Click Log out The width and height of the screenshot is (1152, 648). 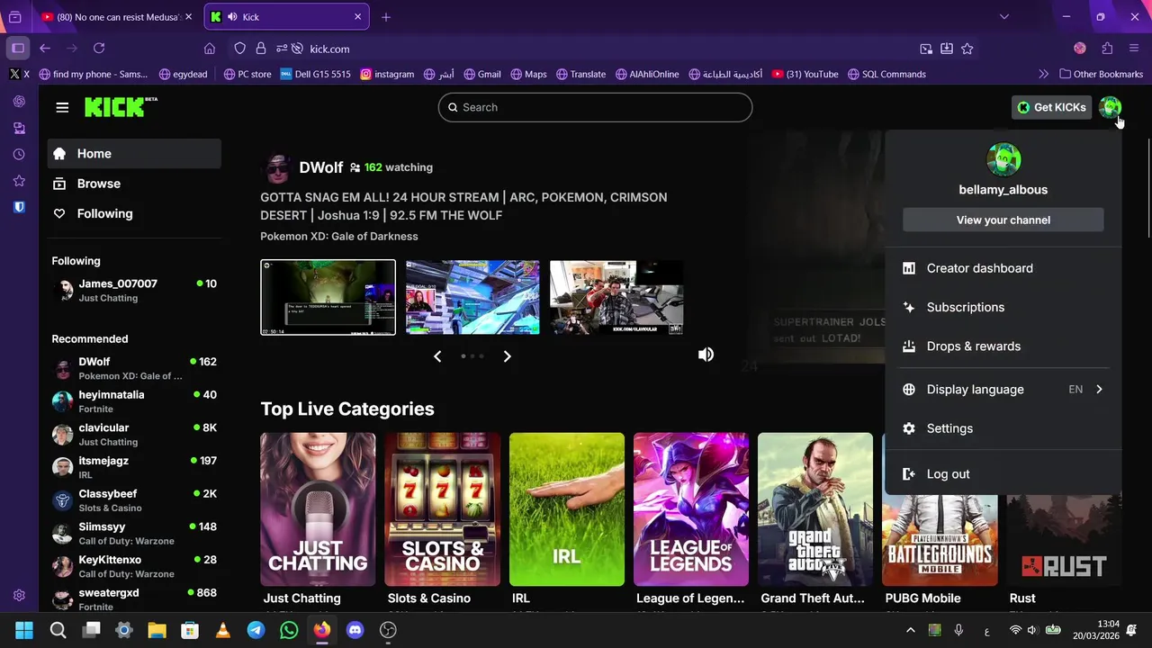(1003, 474)
